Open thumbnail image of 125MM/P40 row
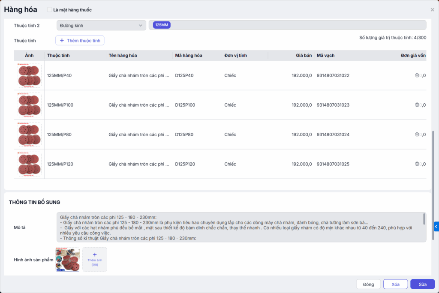Viewport: 439px width, 293px height. 29,75
